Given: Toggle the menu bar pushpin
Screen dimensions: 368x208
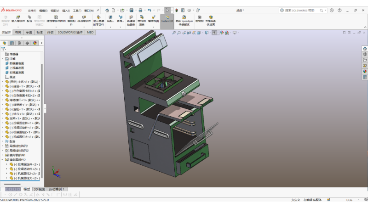Looking at the screenshot, I should pyautogui.click(x=98, y=10).
